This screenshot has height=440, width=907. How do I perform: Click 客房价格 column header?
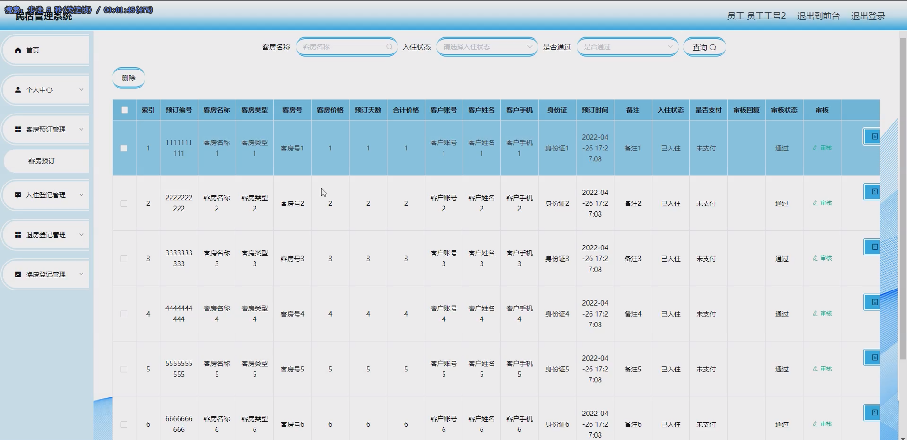(330, 110)
